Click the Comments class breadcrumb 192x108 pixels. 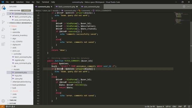tap(84, 11)
